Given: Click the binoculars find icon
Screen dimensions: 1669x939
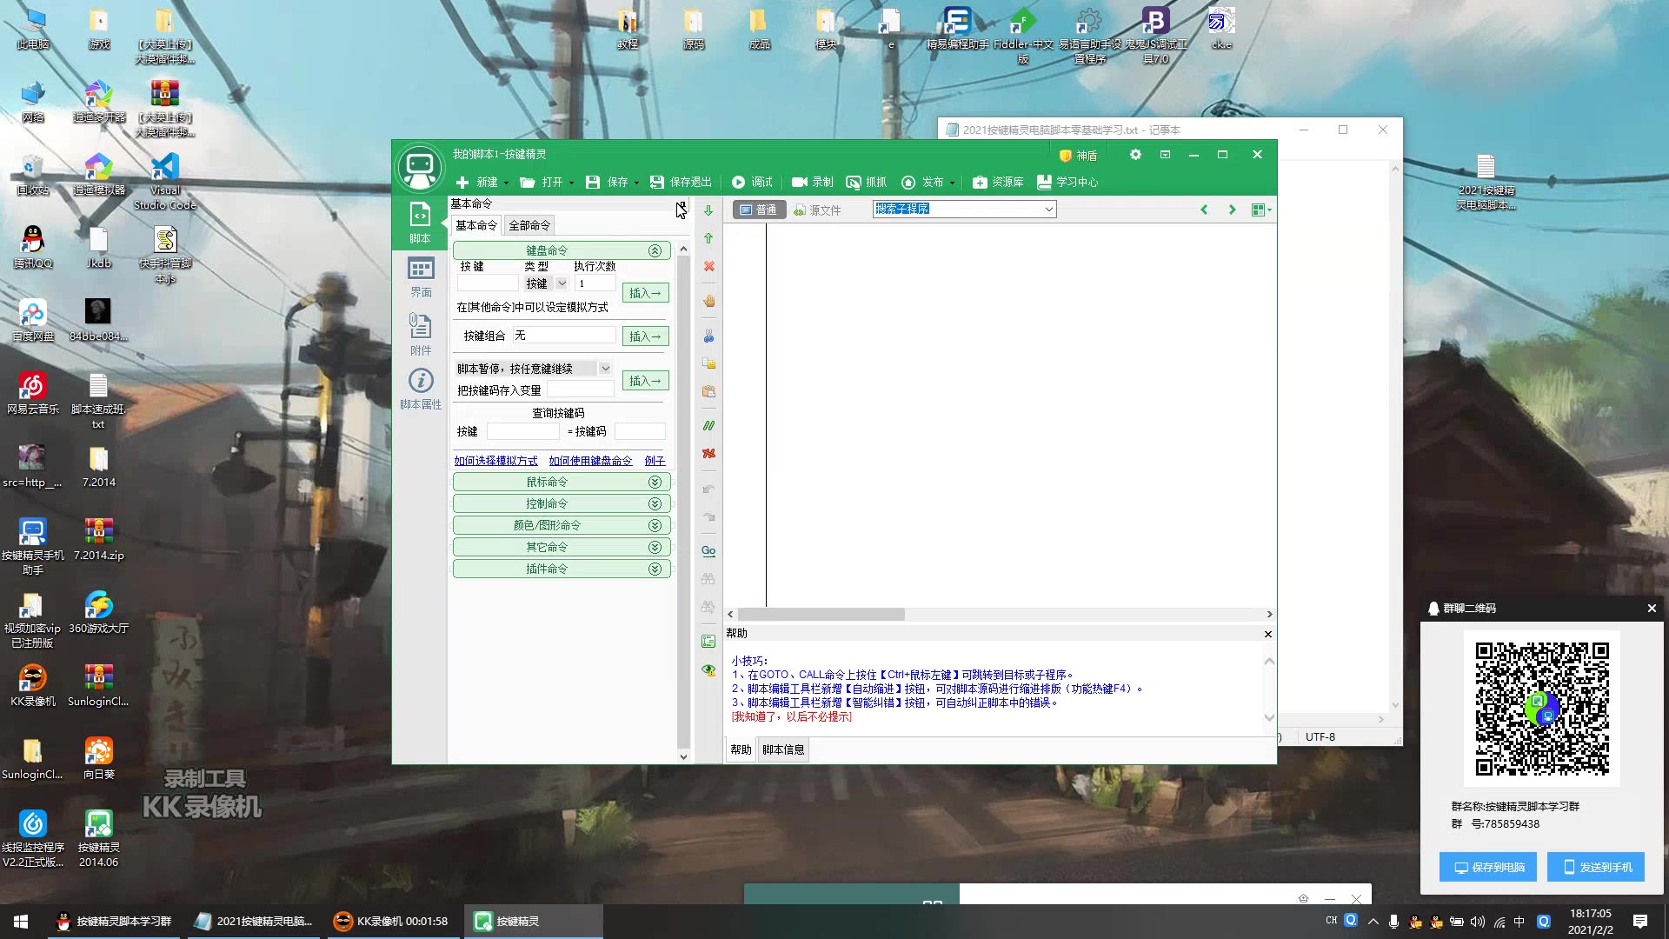Looking at the screenshot, I should coord(708,579).
